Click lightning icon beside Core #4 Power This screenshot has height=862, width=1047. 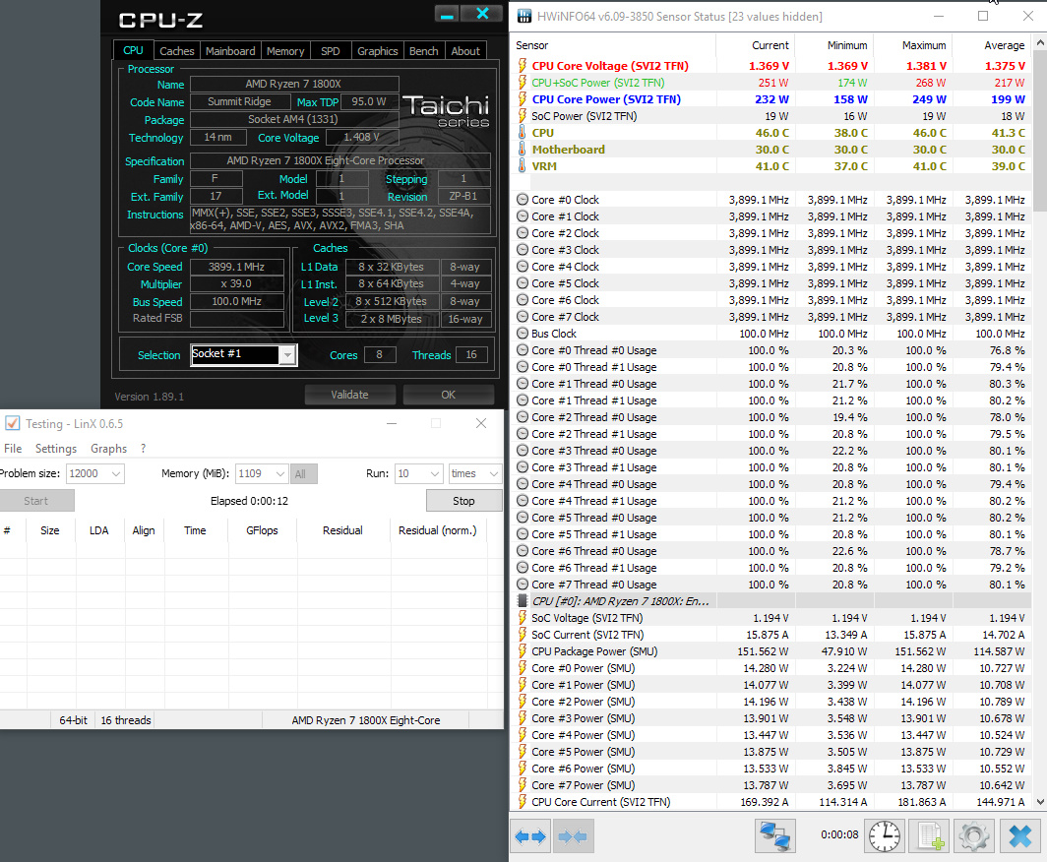(523, 735)
